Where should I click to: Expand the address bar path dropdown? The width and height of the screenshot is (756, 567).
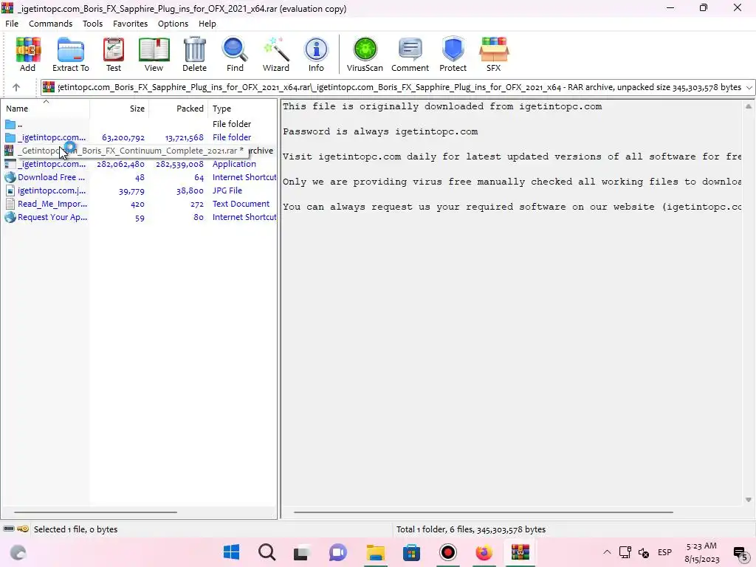(749, 88)
